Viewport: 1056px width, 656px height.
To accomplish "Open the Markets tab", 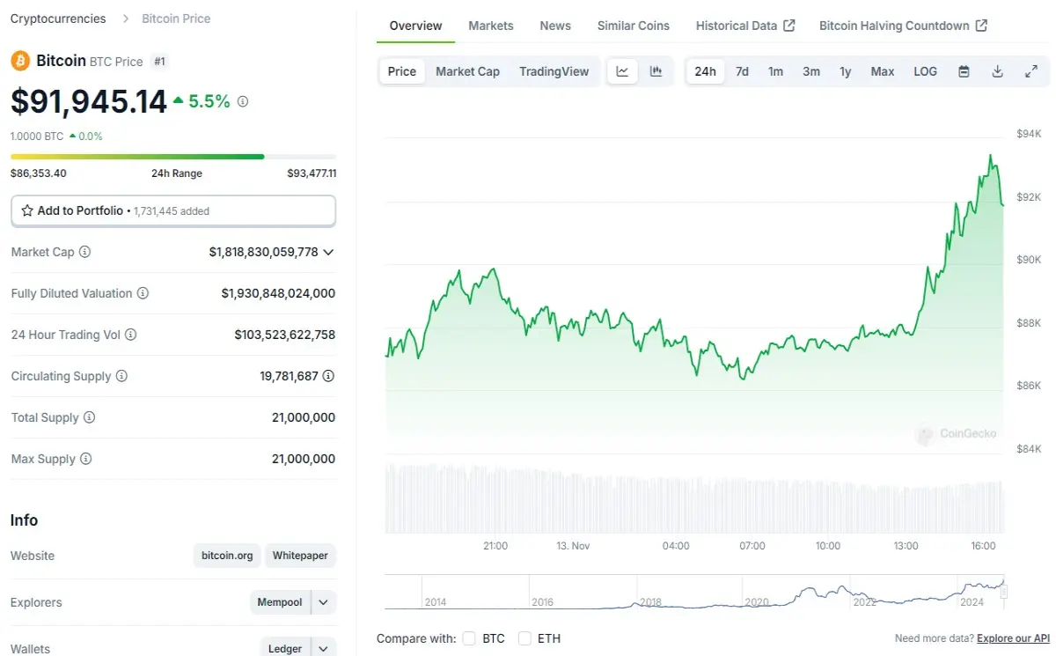I will coord(491,26).
